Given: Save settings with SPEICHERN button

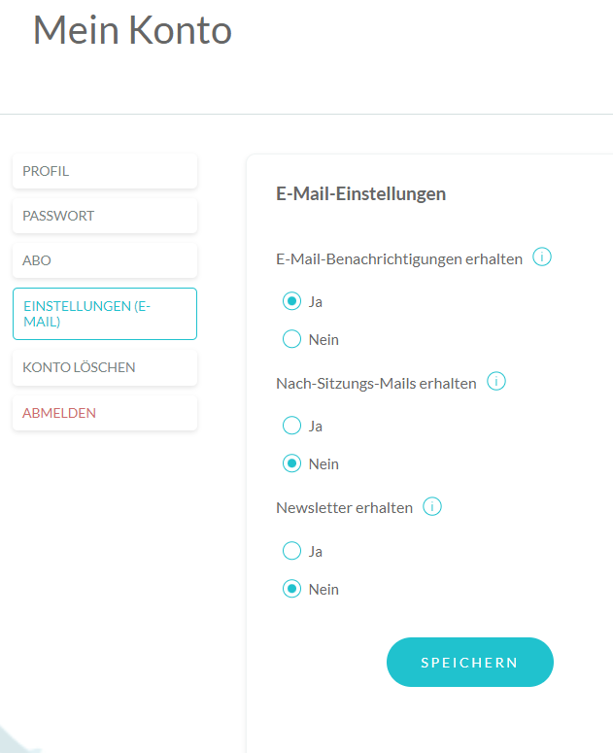Looking at the screenshot, I should (x=469, y=663).
